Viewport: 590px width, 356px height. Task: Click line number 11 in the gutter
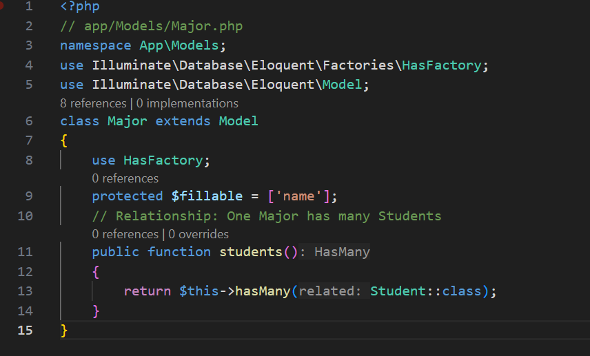25,252
